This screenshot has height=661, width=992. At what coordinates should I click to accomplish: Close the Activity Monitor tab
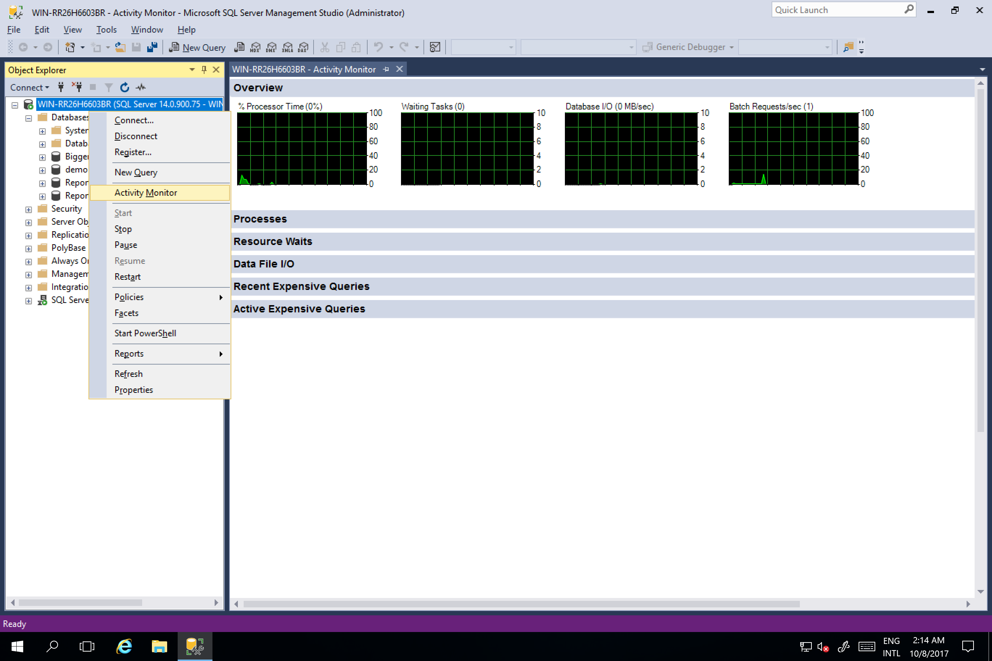click(x=400, y=69)
